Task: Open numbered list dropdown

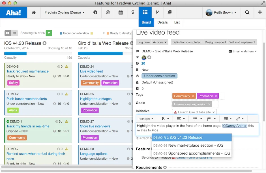Action: pos(211,119)
